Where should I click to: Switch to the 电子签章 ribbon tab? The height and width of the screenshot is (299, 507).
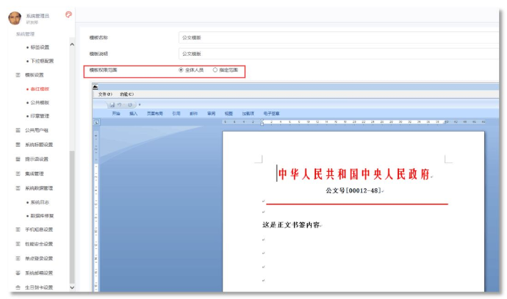coord(271,114)
